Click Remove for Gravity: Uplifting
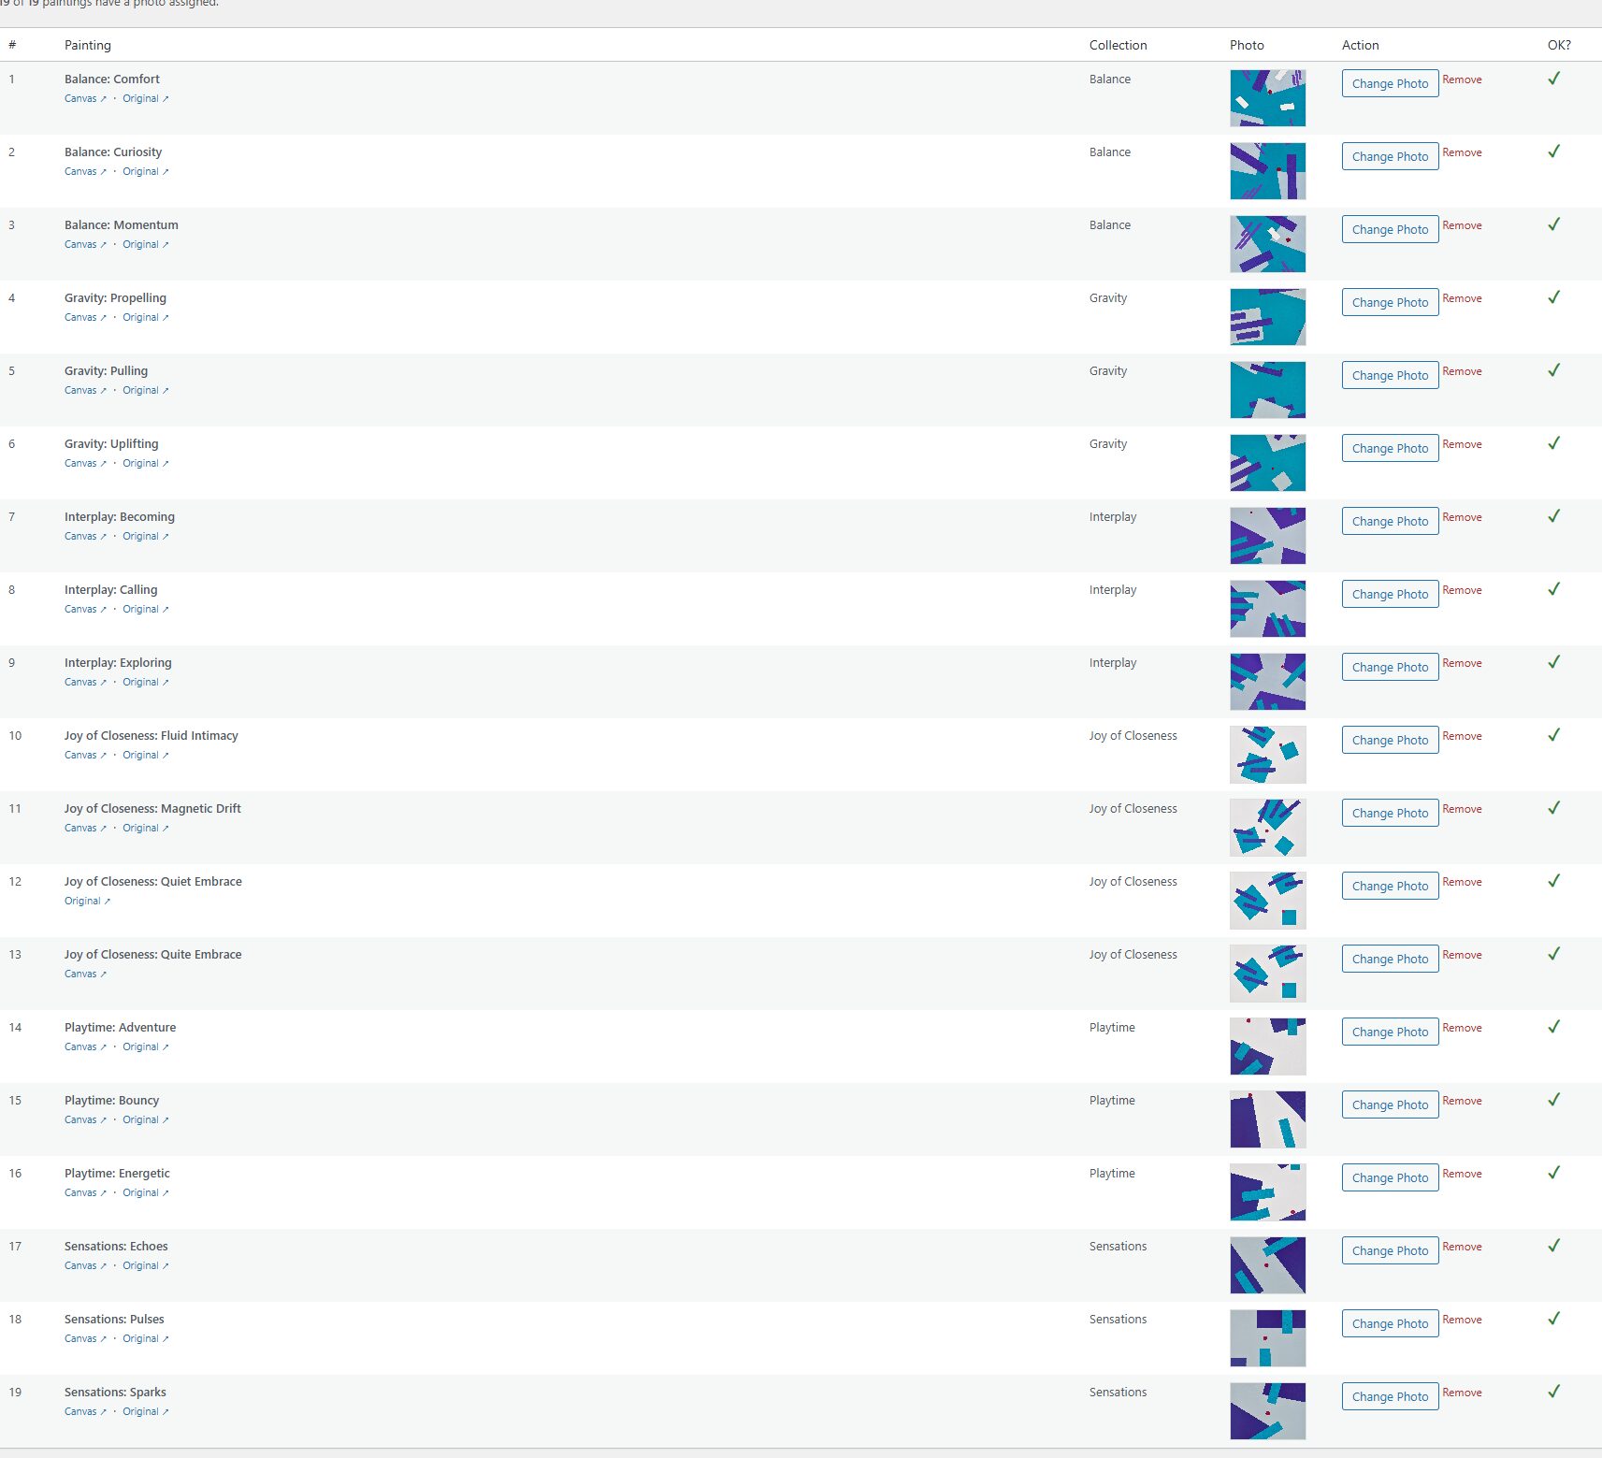The height and width of the screenshot is (1458, 1602). pyautogui.click(x=1462, y=444)
